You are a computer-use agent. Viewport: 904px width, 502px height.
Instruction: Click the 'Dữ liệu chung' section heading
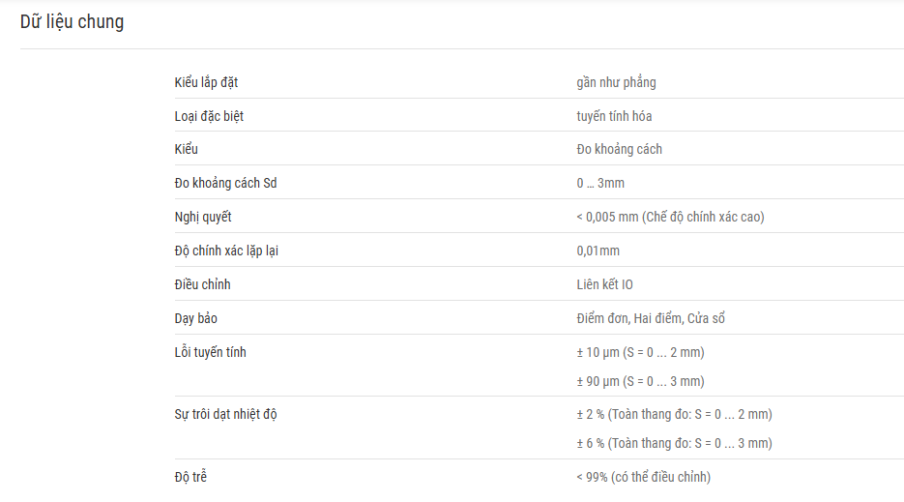point(73,22)
